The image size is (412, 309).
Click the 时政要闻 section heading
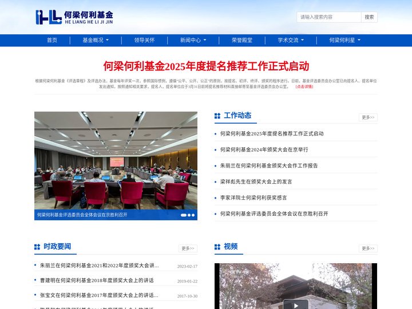[57, 247]
